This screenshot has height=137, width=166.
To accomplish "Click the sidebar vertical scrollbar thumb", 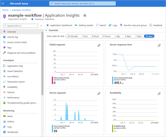I will pyautogui.click(x=42, y=63).
